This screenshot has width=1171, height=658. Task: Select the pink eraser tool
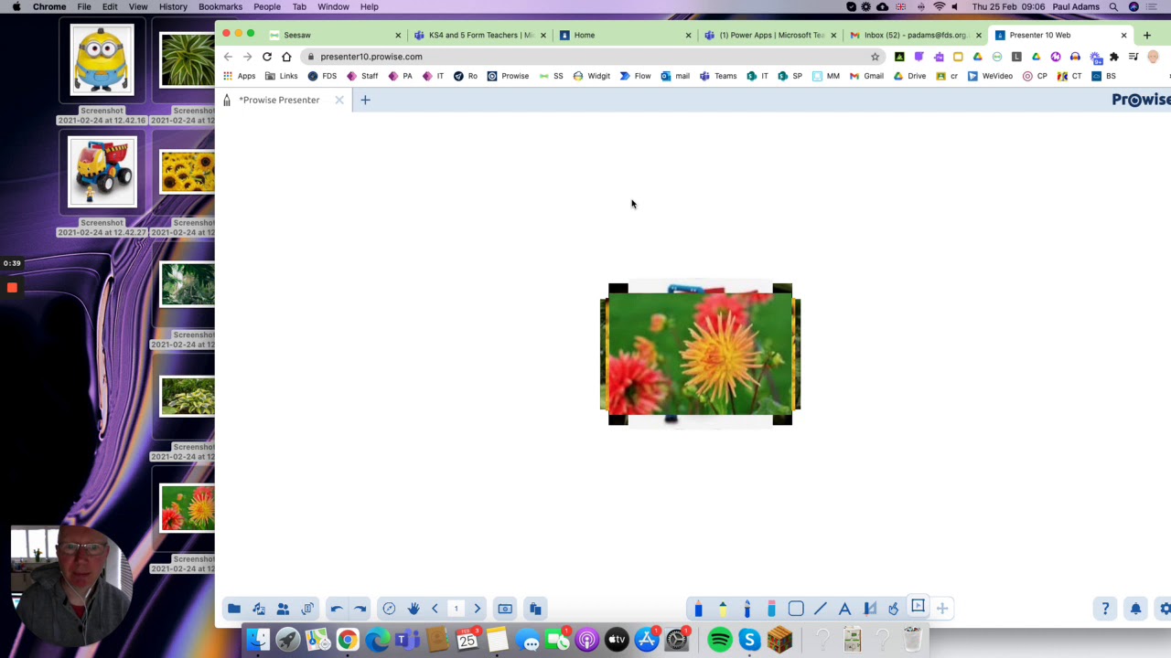click(771, 609)
